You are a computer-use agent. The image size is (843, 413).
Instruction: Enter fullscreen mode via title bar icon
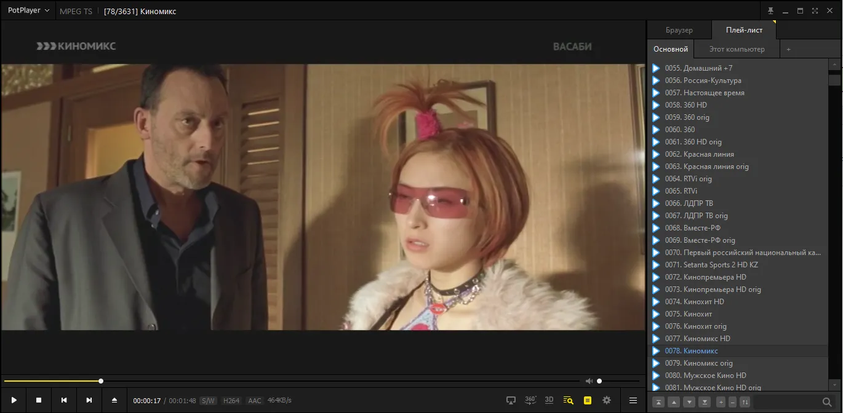pos(815,11)
